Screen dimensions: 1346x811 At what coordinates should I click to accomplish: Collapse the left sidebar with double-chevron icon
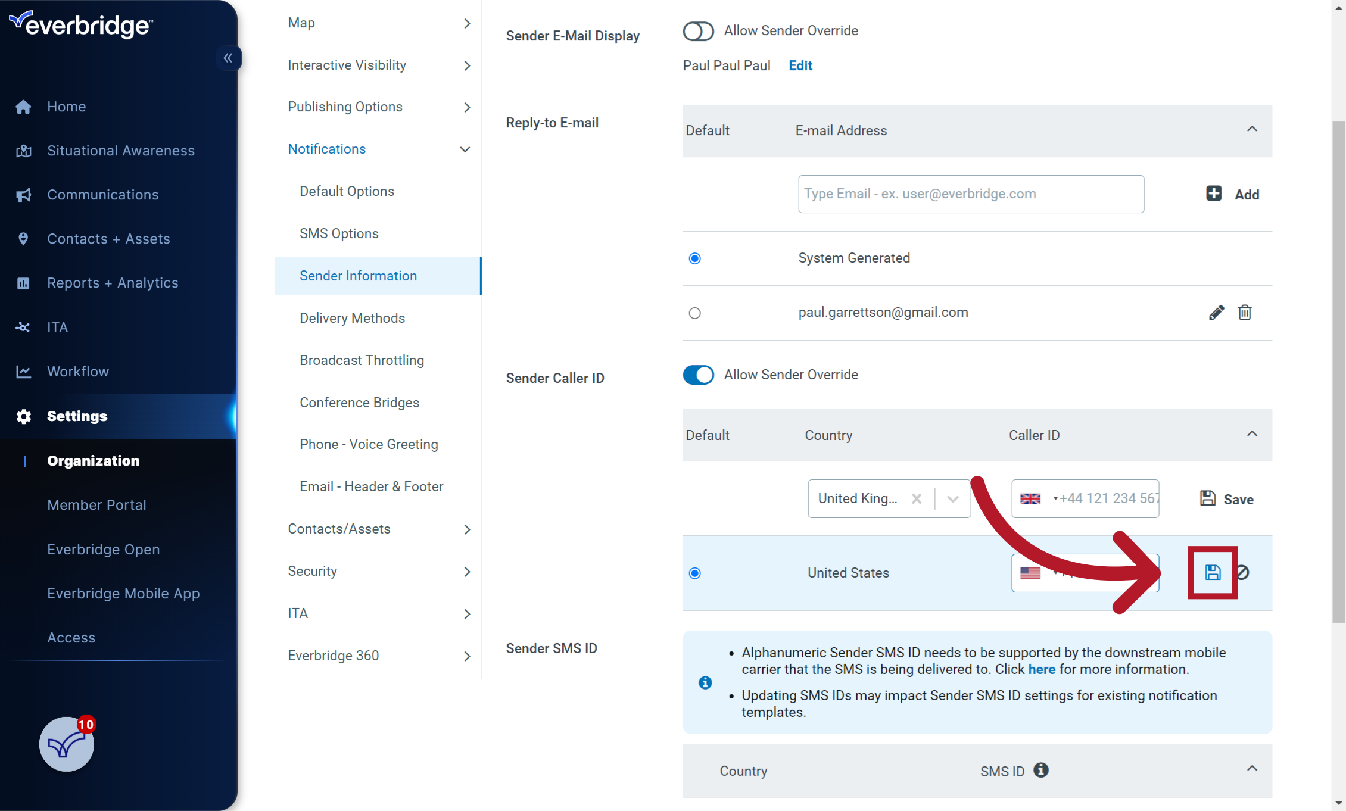[x=228, y=58]
